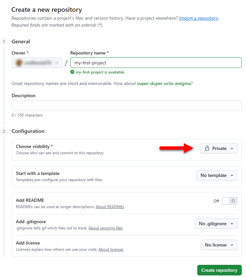
Task: Toggle the Add README switch on
Action: point(229,201)
